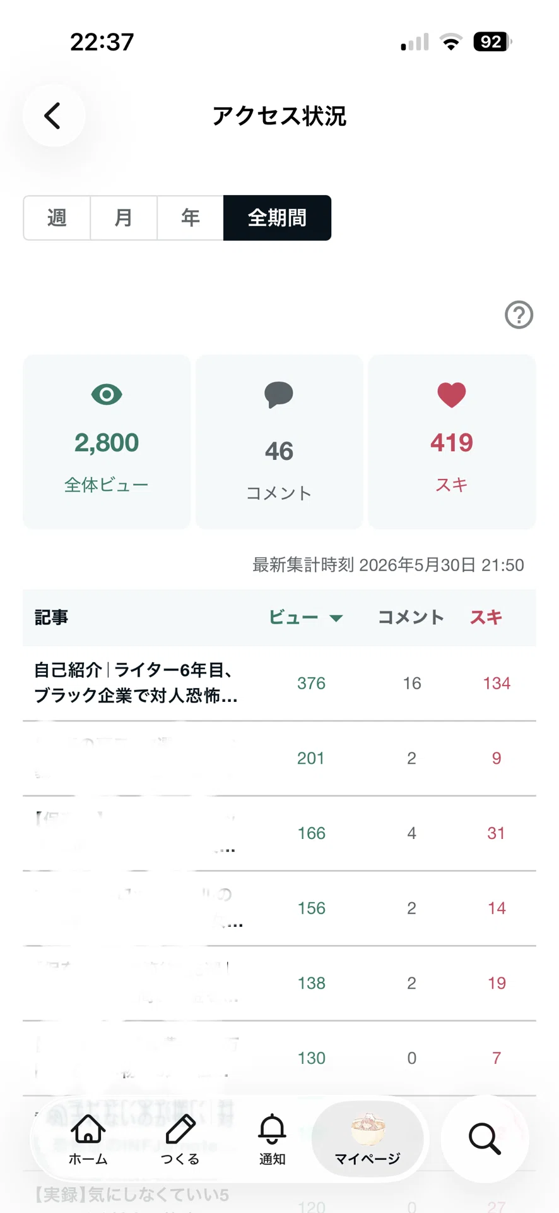Sort articles by スキ column
Viewport: 559px width, 1213px height.
[486, 617]
